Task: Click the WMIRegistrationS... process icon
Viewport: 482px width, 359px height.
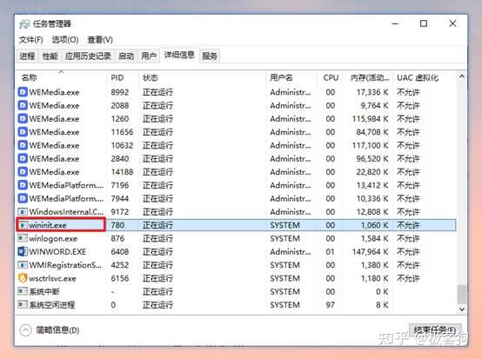Action: point(23,265)
